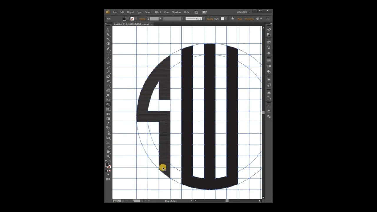
Task: Open the File menu
Action: [115, 12]
